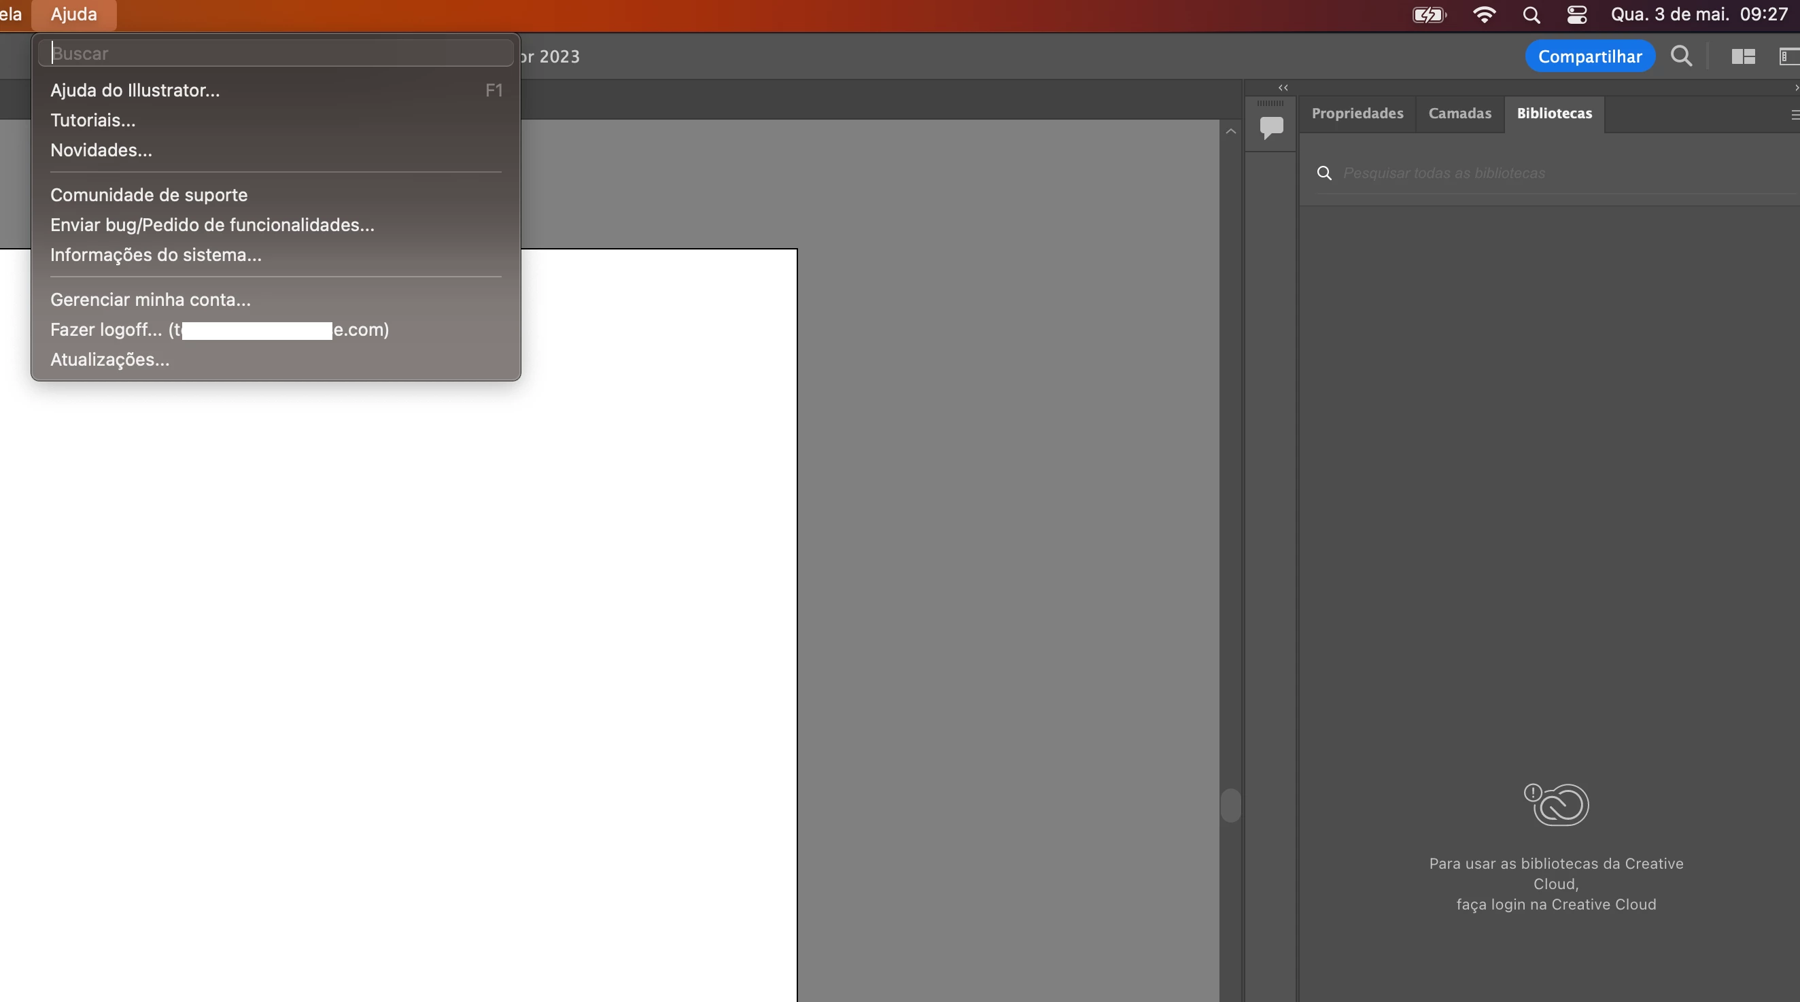Open the Comments panel speech bubble icon
This screenshot has height=1002, width=1800.
click(1271, 128)
